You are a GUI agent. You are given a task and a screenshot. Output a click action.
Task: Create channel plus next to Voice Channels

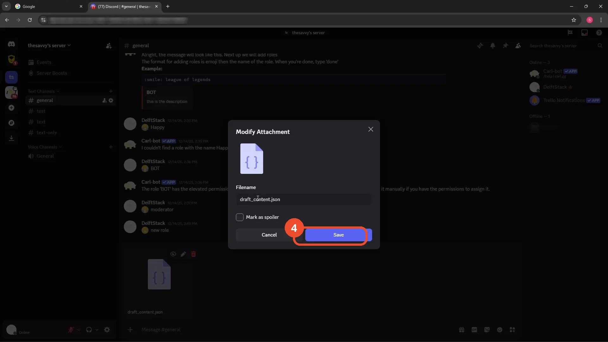[111, 147]
